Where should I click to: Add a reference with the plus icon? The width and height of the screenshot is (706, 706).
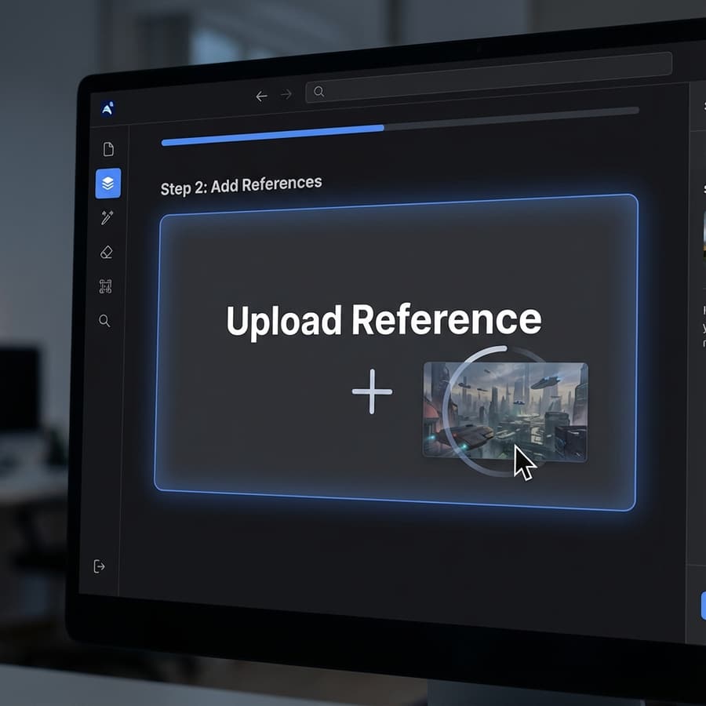coord(372,391)
